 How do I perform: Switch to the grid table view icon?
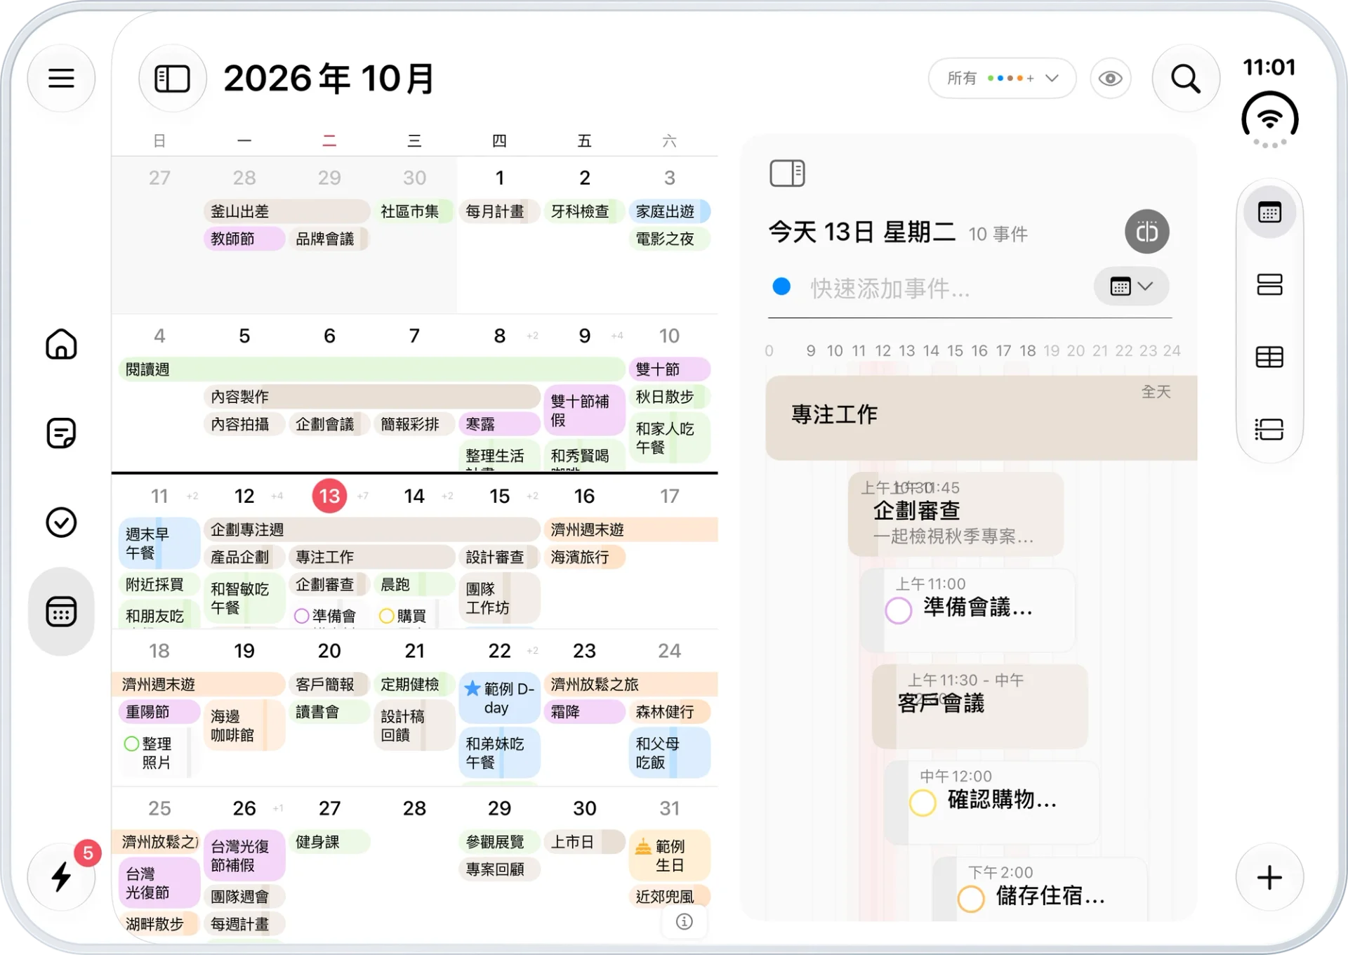[1269, 357]
